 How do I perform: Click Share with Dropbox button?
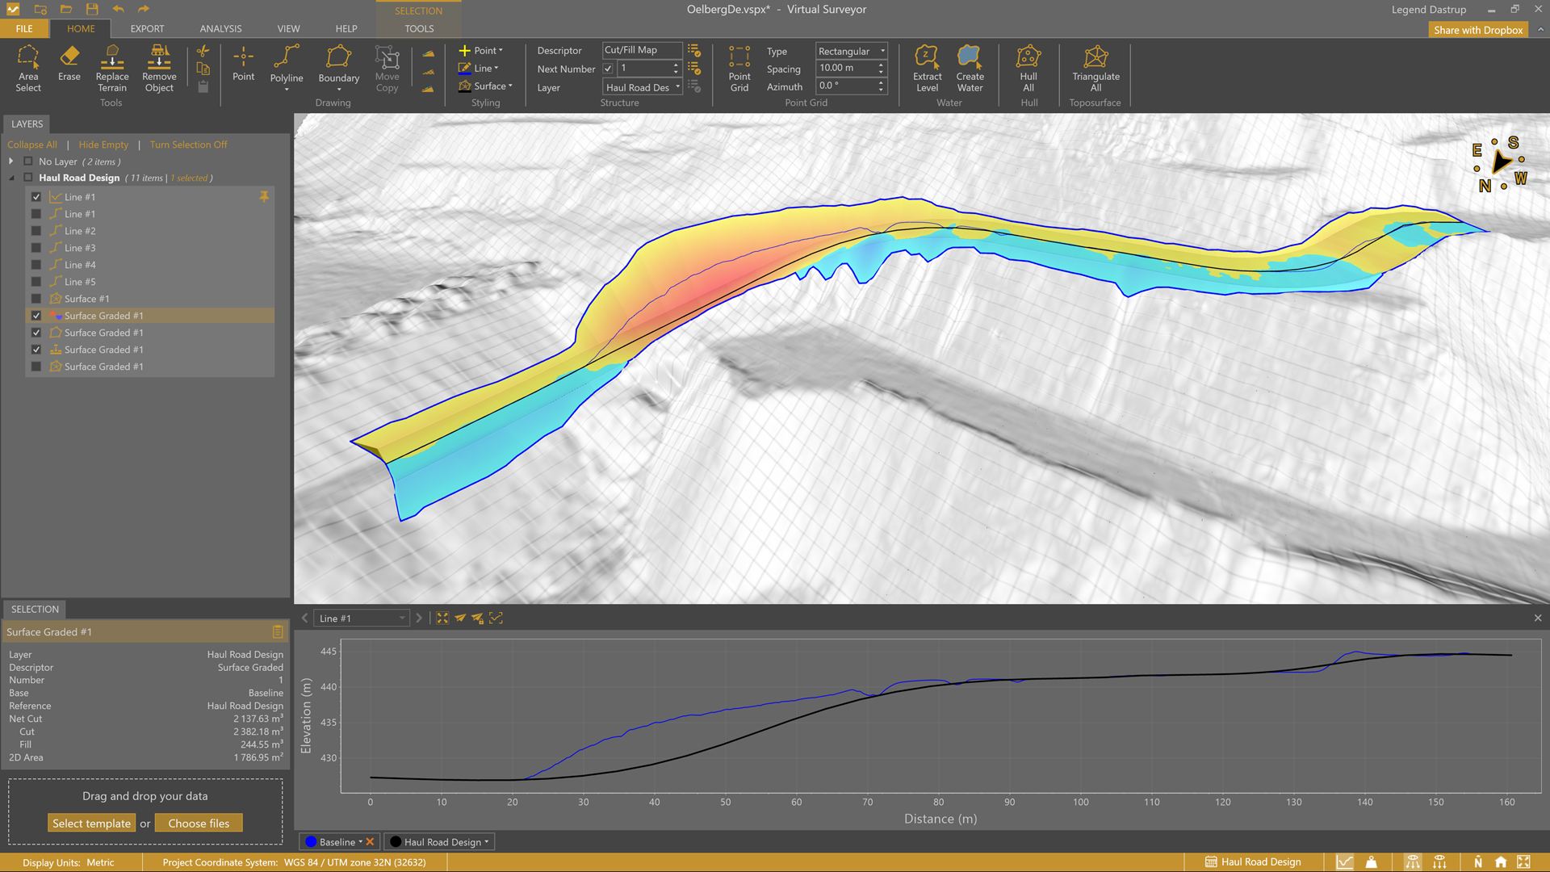[x=1477, y=30]
